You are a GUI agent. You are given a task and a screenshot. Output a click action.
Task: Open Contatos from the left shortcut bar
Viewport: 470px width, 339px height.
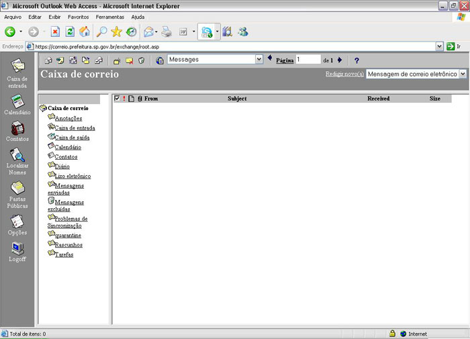pos(17,132)
